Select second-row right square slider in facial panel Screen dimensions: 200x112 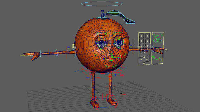point(148,41)
